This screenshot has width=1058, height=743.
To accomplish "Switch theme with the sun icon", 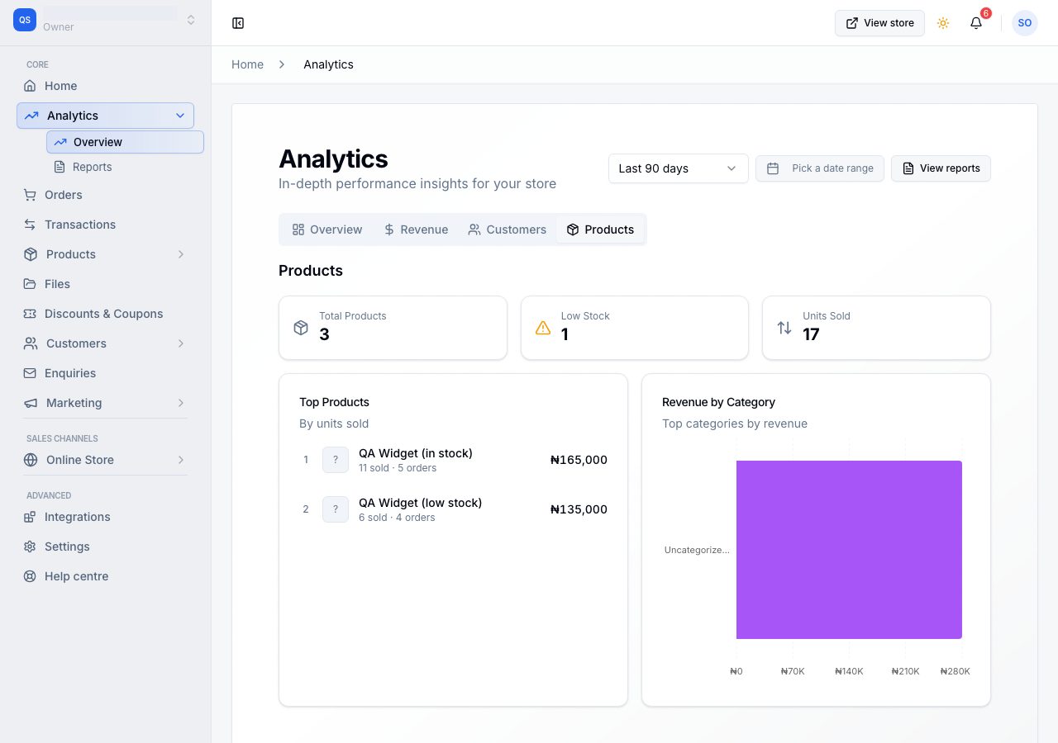I will click(x=943, y=23).
